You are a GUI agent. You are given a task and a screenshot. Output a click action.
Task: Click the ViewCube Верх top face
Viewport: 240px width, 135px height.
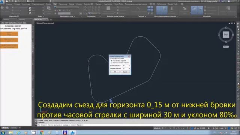pos(226,34)
